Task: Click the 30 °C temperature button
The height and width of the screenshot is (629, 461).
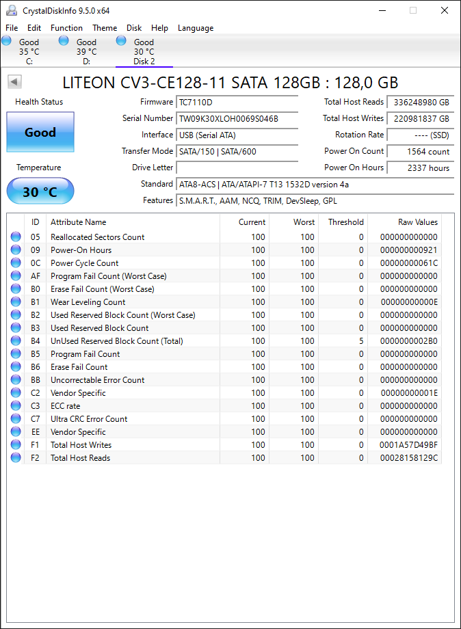Action: [x=40, y=191]
